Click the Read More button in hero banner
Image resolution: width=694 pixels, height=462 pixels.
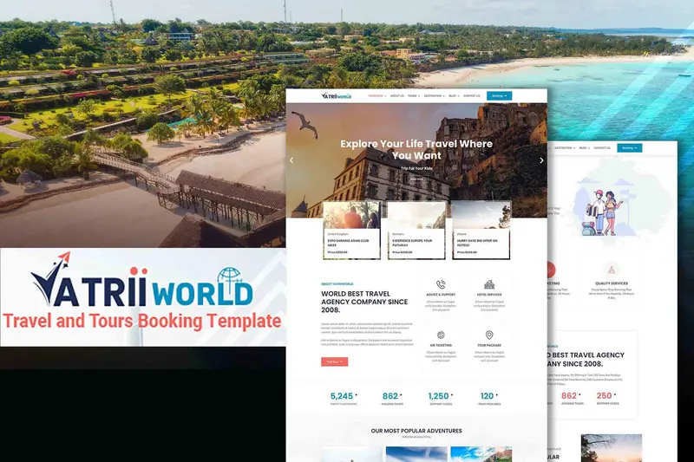click(416, 179)
